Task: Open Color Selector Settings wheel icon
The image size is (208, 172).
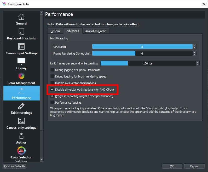Action: pos(21,151)
